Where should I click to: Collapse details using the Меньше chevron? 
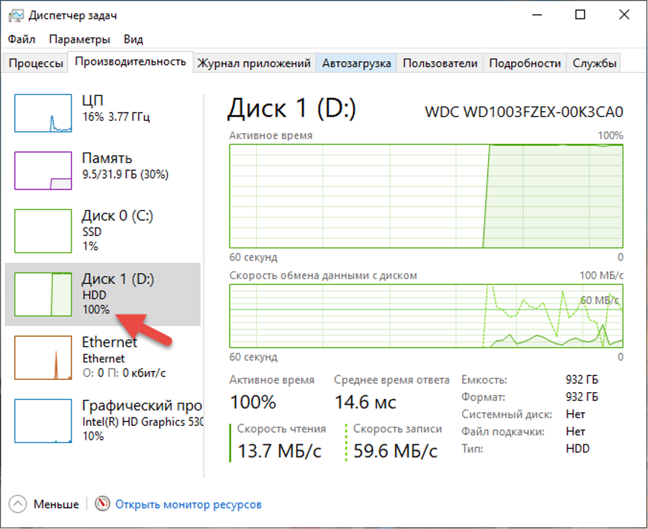18,504
